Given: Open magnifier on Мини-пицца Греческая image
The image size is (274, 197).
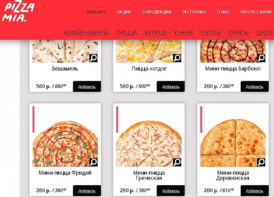Looking at the screenshot, I should click(x=177, y=162).
